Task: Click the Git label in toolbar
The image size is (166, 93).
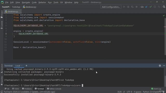Action: click(x=142, y=7)
